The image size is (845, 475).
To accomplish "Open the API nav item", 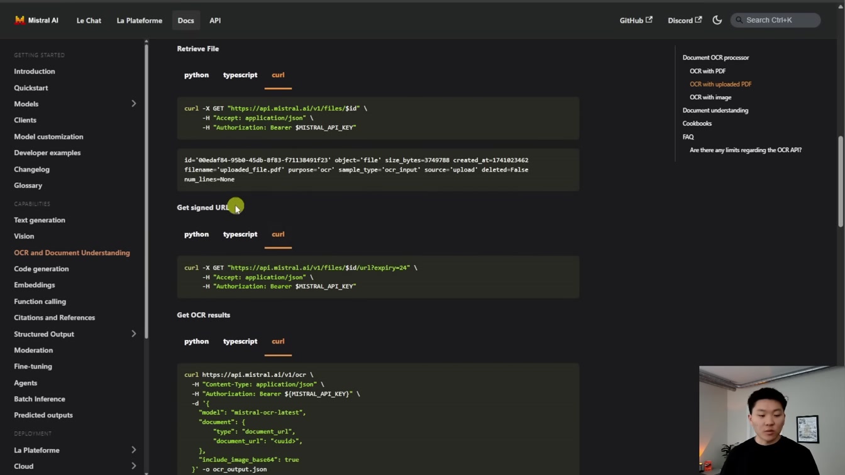I will coord(215,20).
